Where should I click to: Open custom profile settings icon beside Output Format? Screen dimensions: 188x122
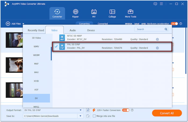88,110
